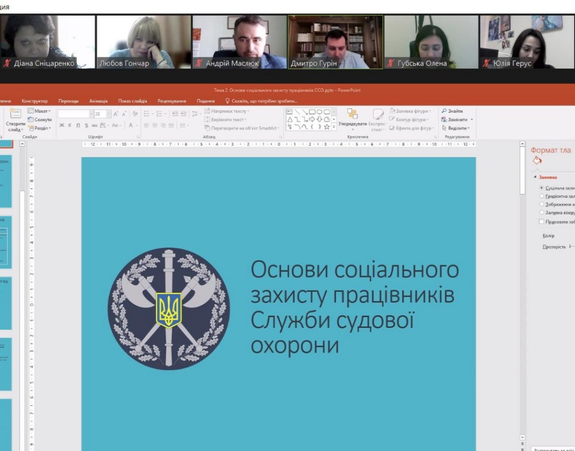The image size is (575, 451).
Task: Collapse the Заливка section in format pane
Action: point(535,177)
